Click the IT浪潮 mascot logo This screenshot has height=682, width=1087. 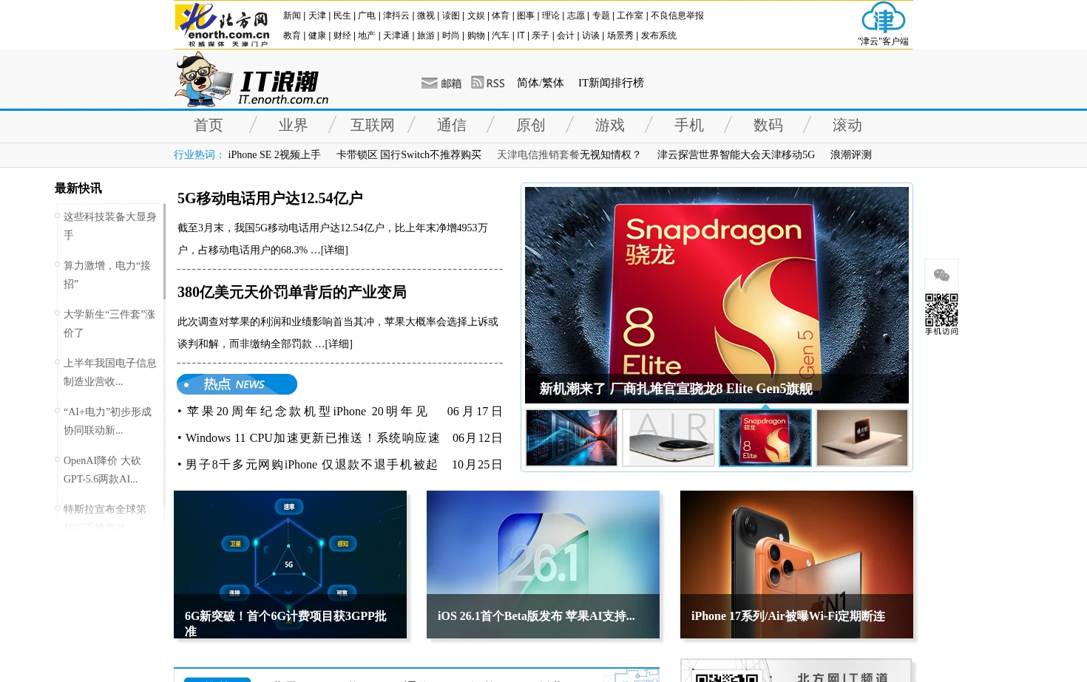tap(251, 80)
